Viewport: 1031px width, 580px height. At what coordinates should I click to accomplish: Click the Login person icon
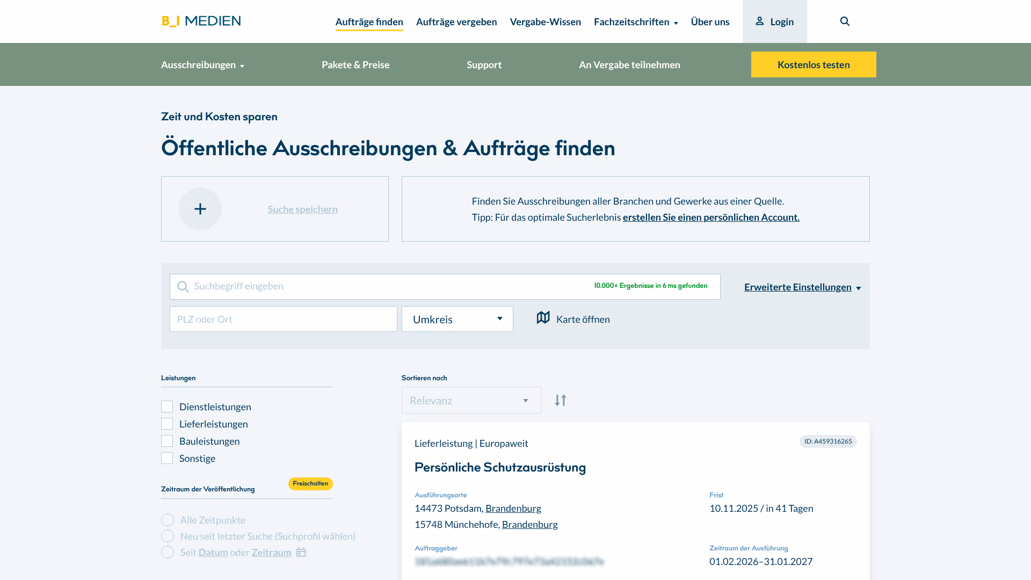pyautogui.click(x=759, y=20)
